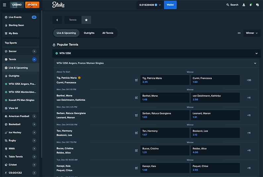The image size is (263, 177).
Task: Bet on von Deichmann, Kathinka at 2.50
Action: click(215, 98)
